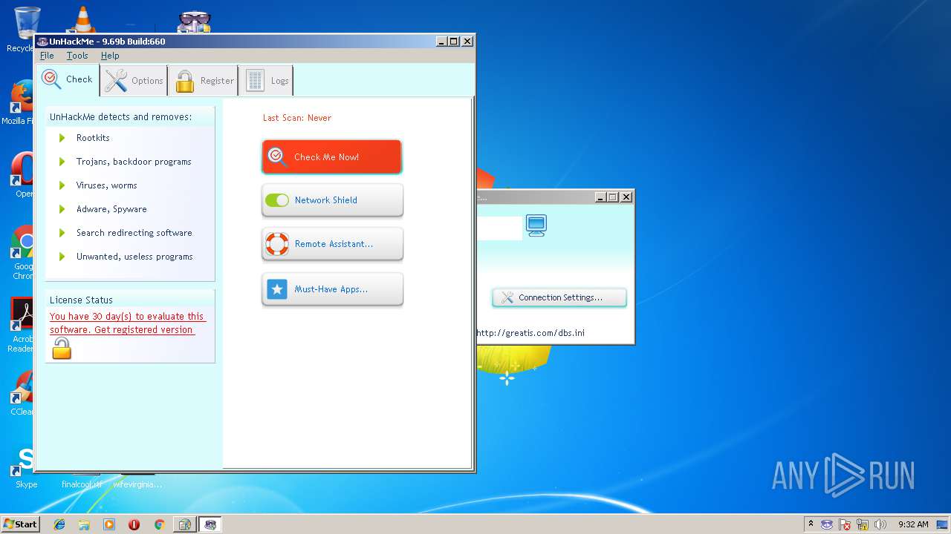
Task: Click the arrow beside Adware, Spyware
Action: click(x=62, y=209)
